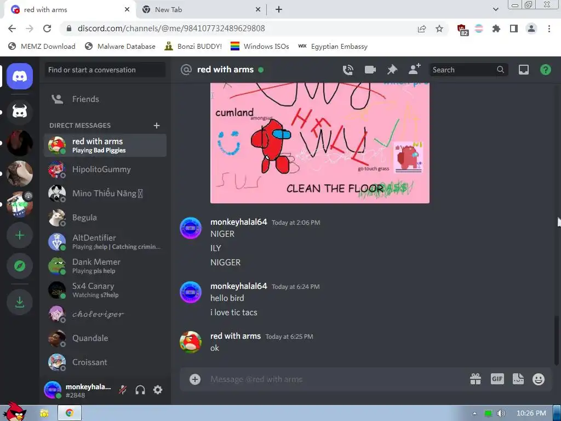The height and width of the screenshot is (421, 561).
Task: Open Egyptian Embassy bookmark
Action: click(333, 46)
